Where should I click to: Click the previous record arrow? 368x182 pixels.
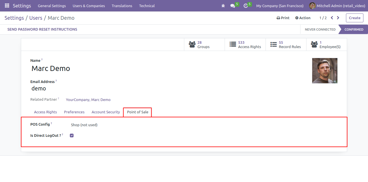click(332, 18)
